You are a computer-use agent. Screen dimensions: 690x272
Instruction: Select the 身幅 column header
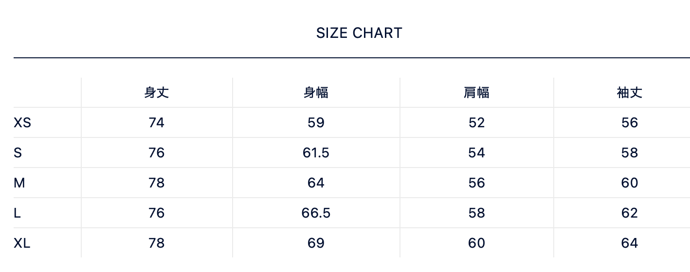point(316,92)
